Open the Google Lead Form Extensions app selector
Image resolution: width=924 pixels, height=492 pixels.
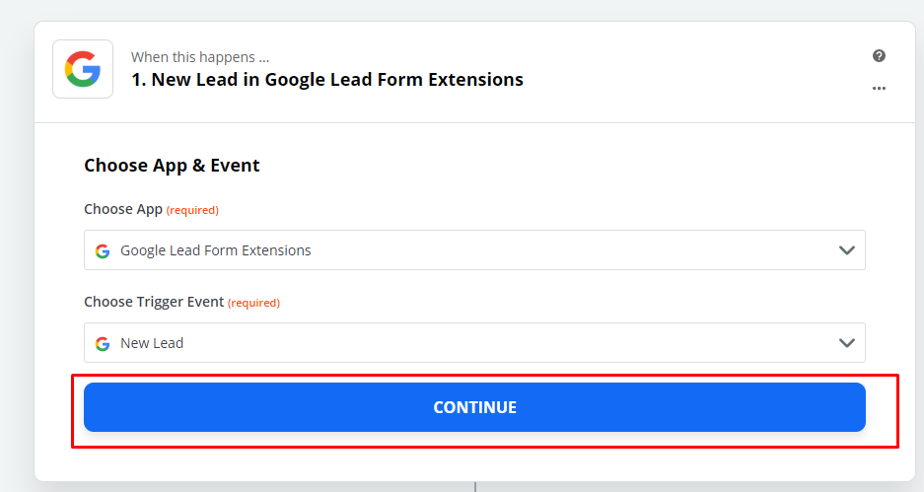pos(474,249)
